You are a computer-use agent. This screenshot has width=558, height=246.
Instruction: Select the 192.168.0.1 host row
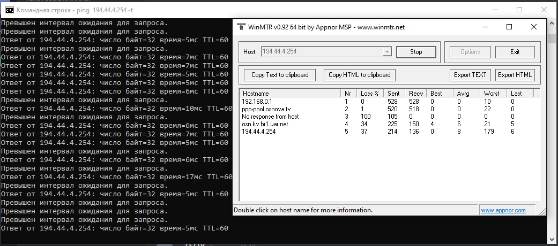tap(257, 101)
